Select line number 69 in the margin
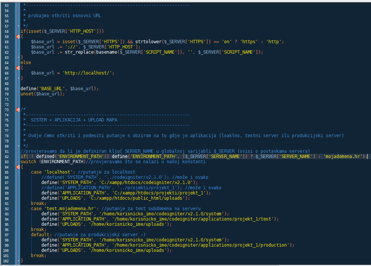The height and width of the screenshot is (266, 371). (7, 89)
